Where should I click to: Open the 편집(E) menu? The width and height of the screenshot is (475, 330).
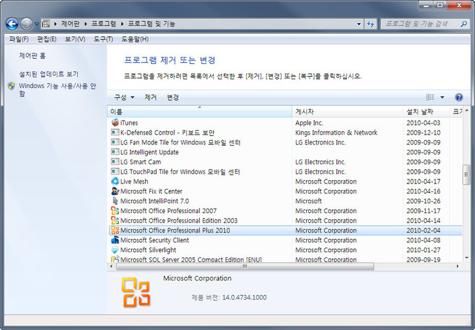pyautogui.click(x=47, y=39)
